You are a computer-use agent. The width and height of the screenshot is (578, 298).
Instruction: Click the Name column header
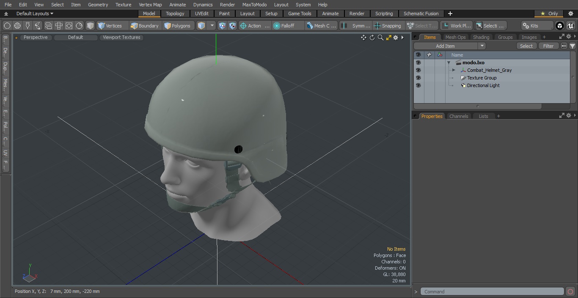click(x=507, y=55)
